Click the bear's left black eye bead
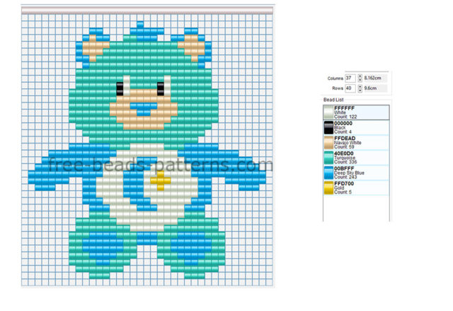 (120, 89)
